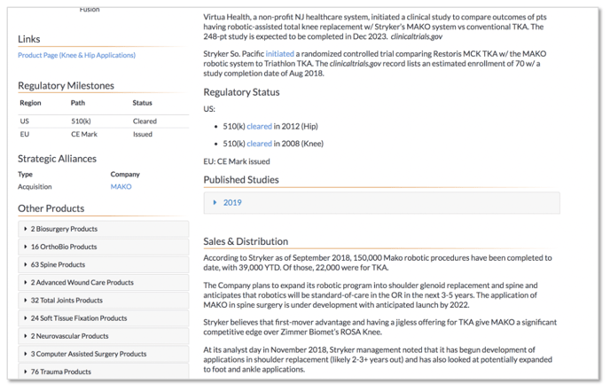The height and width of the screenshot is (392, 610).
Task: Click the Company column header
Action: 125,175
